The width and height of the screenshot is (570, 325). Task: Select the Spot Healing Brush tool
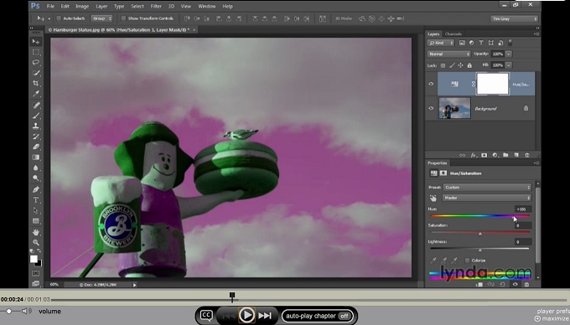point(35,106)
